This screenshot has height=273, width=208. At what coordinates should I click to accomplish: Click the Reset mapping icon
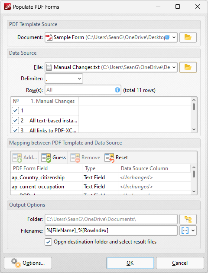click(x=110, y=158)
